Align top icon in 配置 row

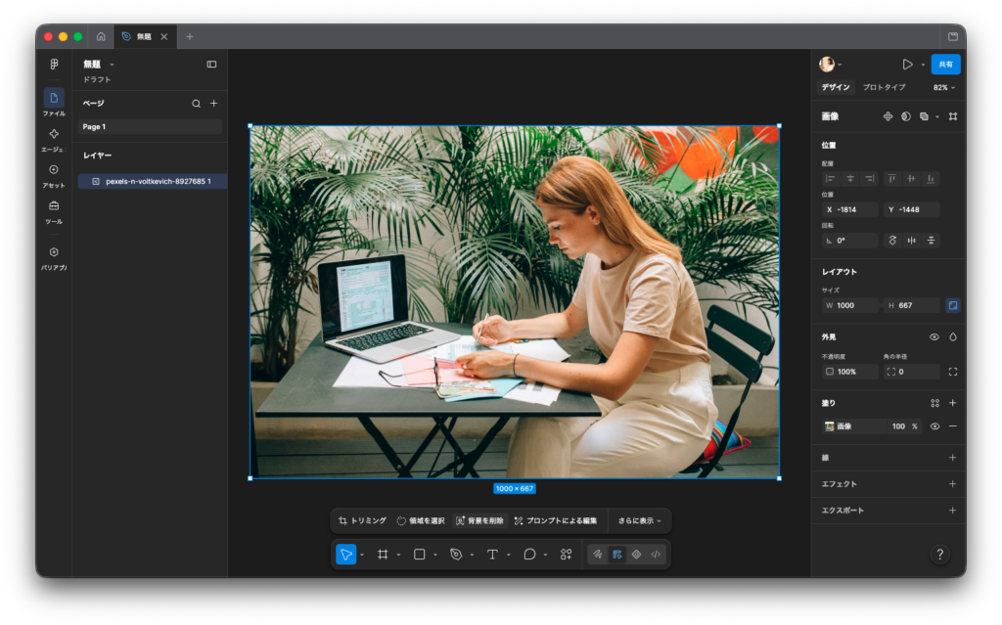(892, 179)
